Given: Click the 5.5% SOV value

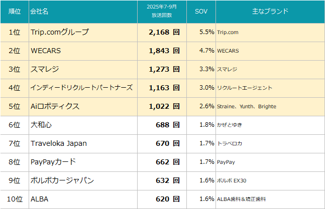Looking at the screenshot, I should [x=206, y=32].
